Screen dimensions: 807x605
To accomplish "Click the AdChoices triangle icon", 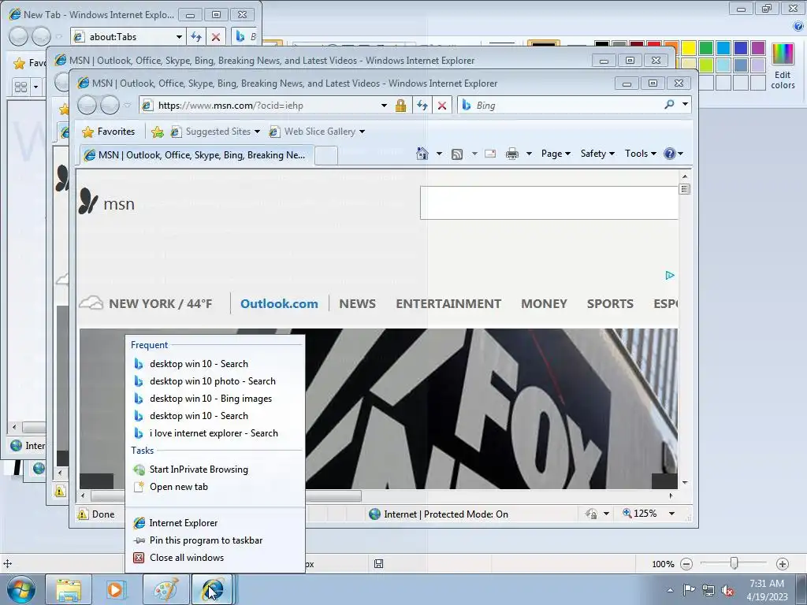I will (x=670, y=275).
